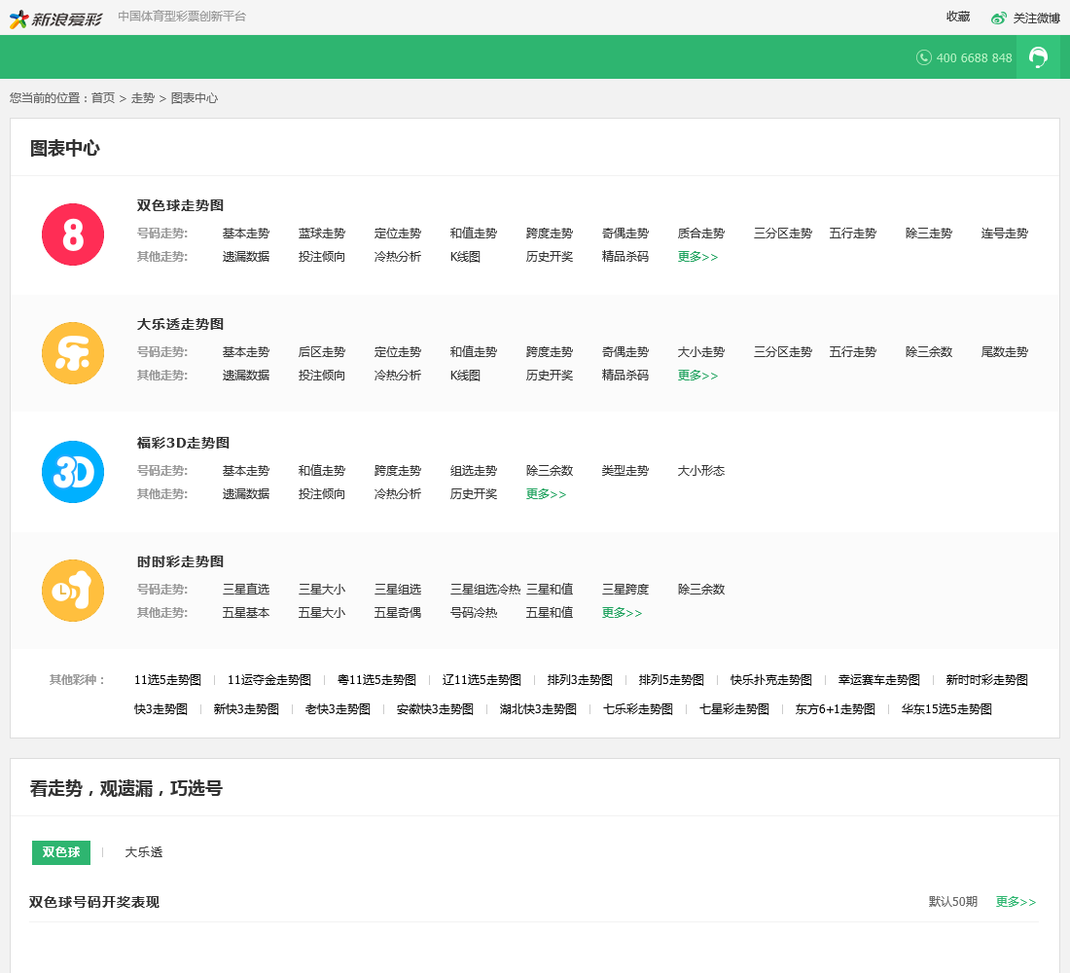Viewport: 1070px width, 973px height.
Task: Open the 双色球走势图 heading link
Action: 180,205
